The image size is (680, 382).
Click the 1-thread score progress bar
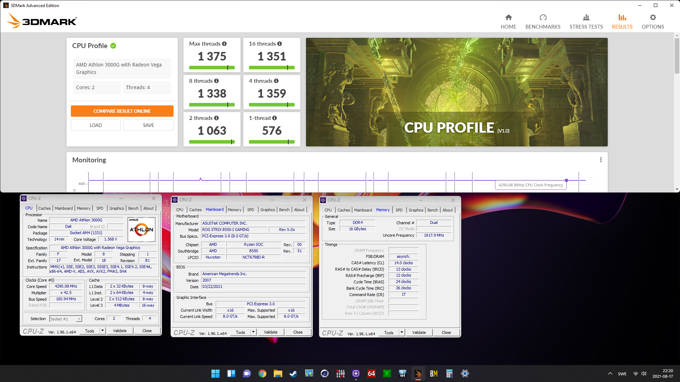tap(272, 142)
